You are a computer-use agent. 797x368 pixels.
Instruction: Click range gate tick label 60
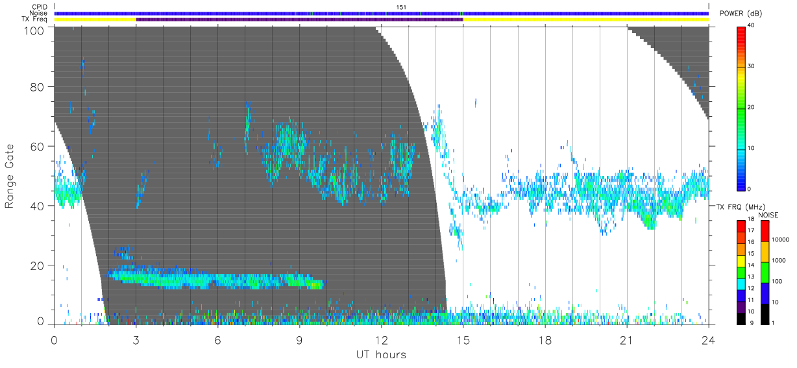(x=38, y=146)
